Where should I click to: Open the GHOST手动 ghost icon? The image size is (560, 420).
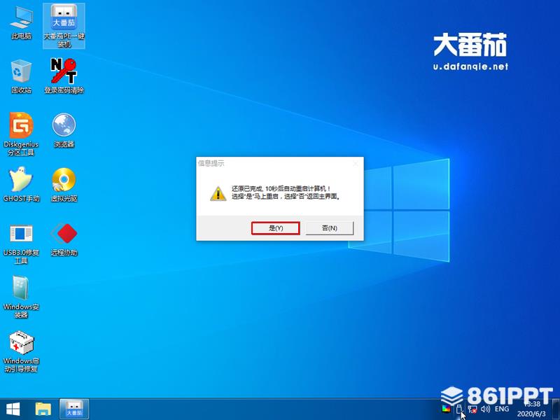pos(21,185)
